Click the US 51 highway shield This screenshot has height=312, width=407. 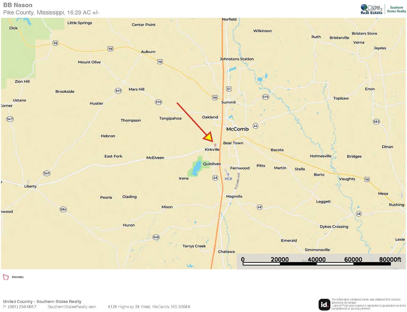click(x=229, y=89)
